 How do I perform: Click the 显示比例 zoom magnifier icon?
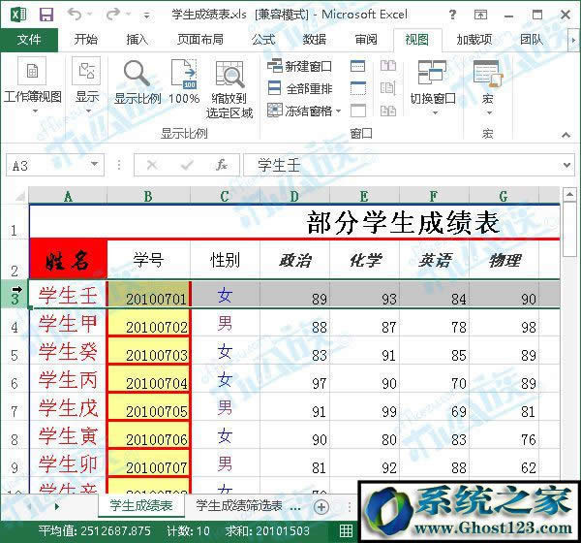coord(137,76)
